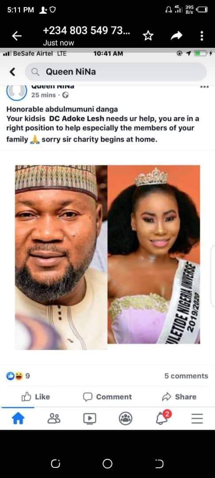
Task: Like the Queen NiNa post
Action: click(x=36, y=397)
